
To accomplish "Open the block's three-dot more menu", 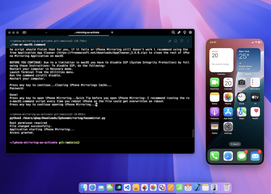I will (188, 41).
